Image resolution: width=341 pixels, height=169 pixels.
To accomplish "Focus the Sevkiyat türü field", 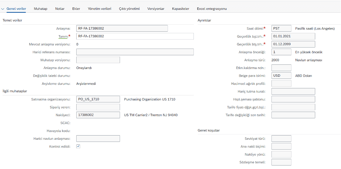I will (x=281, y=139).
